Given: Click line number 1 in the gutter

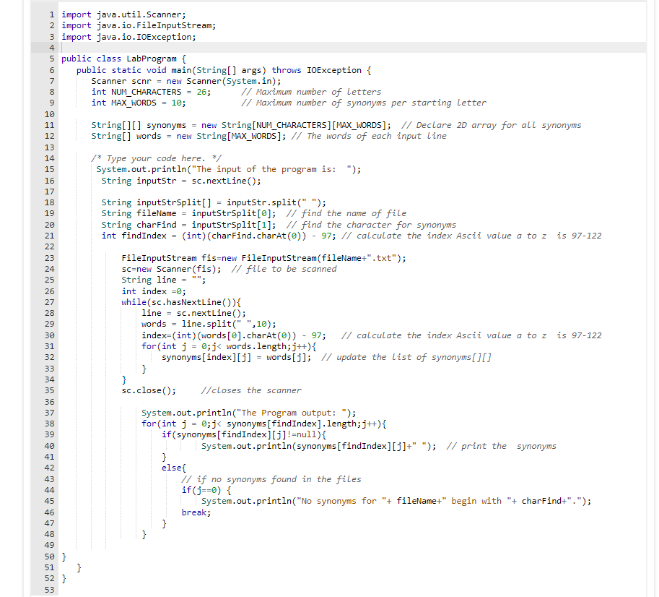Looking at the screenshot, I should [x=51, y=14].
